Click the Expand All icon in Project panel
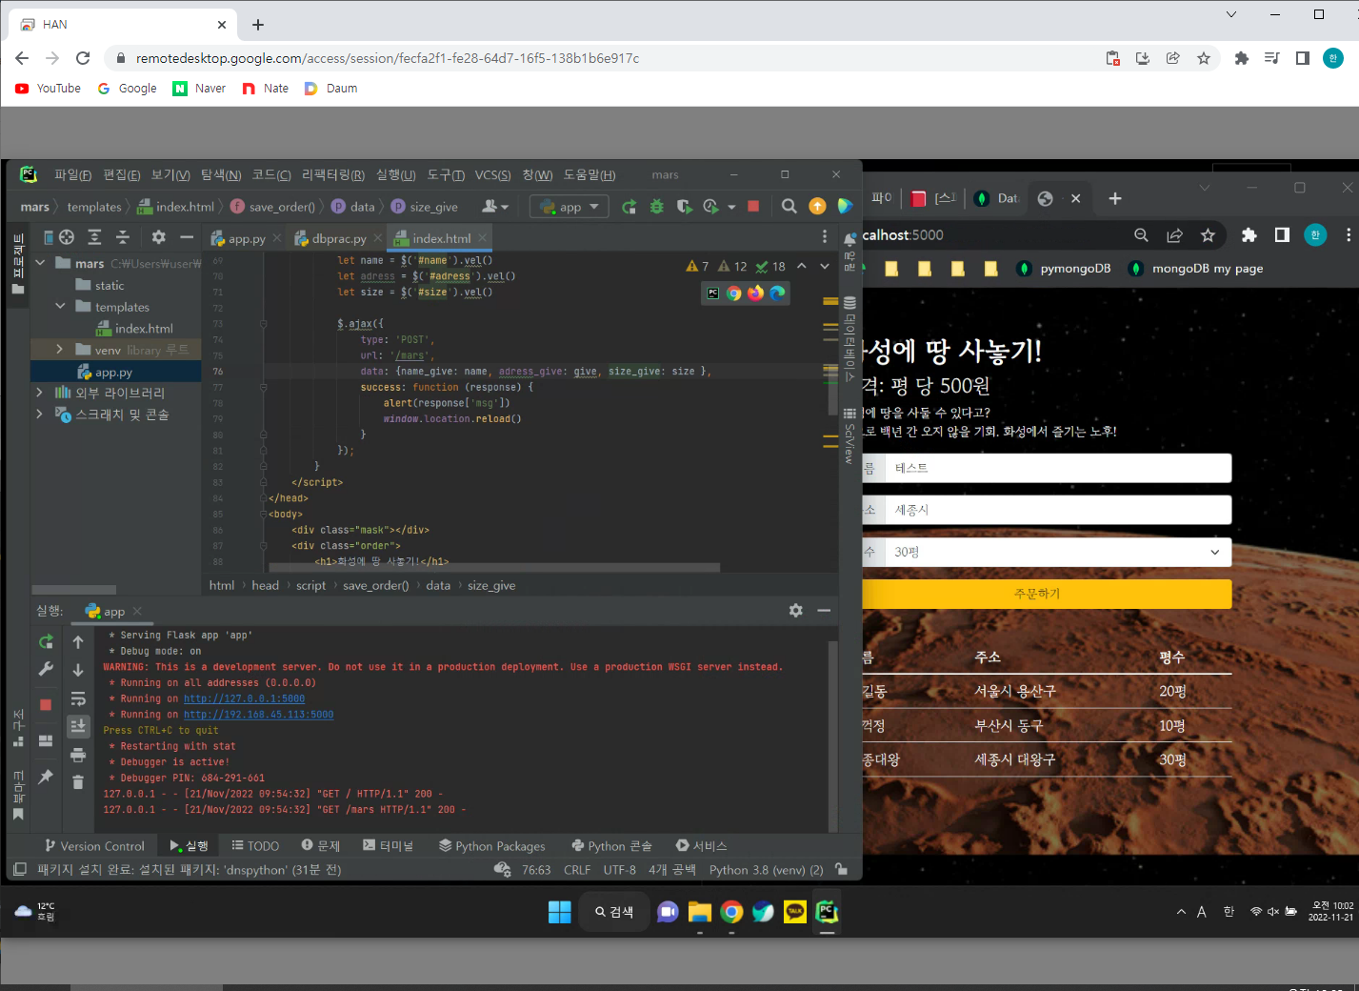Image resolution: width=1359 pixels, height=991 pixels. tap(94, 237)
